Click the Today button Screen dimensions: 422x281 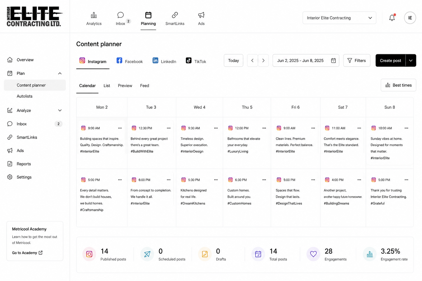(234, 60)
